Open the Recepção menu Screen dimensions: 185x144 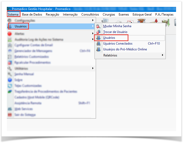pos(52,15)
